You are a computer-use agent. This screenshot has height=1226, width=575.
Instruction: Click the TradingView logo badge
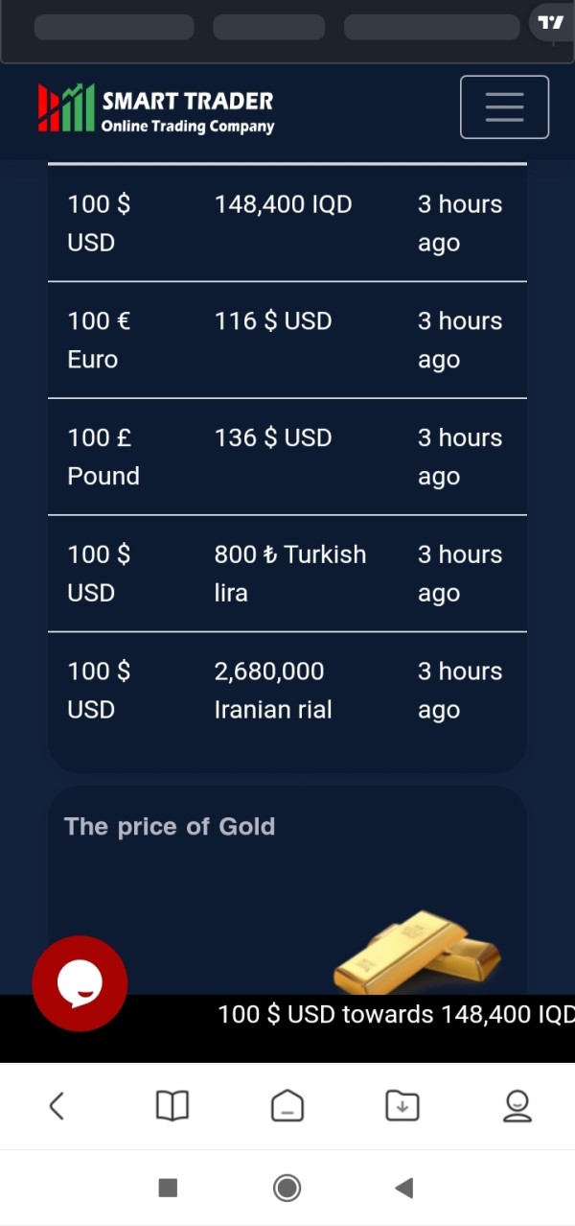point(551,22)
